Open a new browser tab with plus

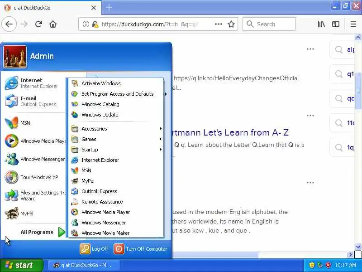(109, 7)
